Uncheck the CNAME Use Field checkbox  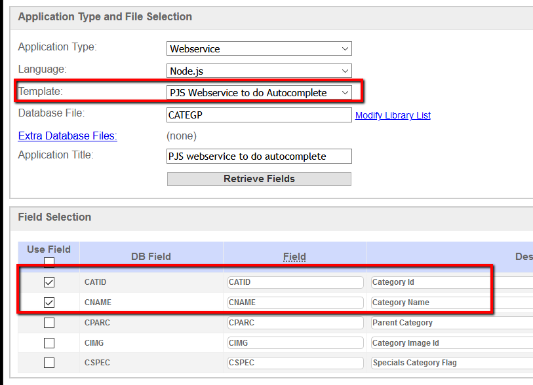coord(49,302)
